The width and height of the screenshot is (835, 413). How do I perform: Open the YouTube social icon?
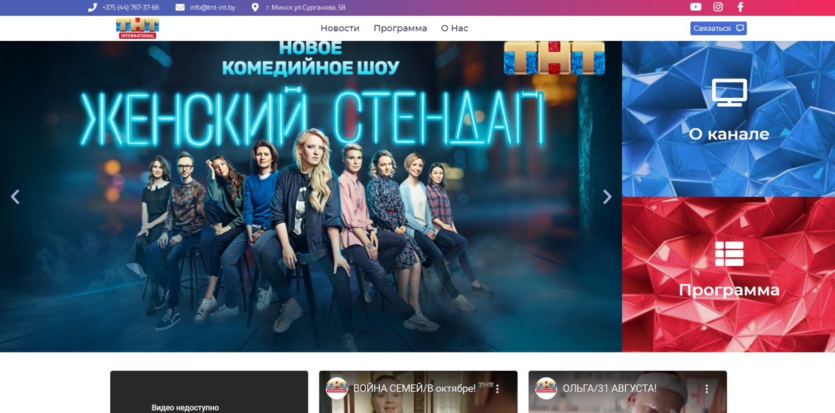pos(696,7)
